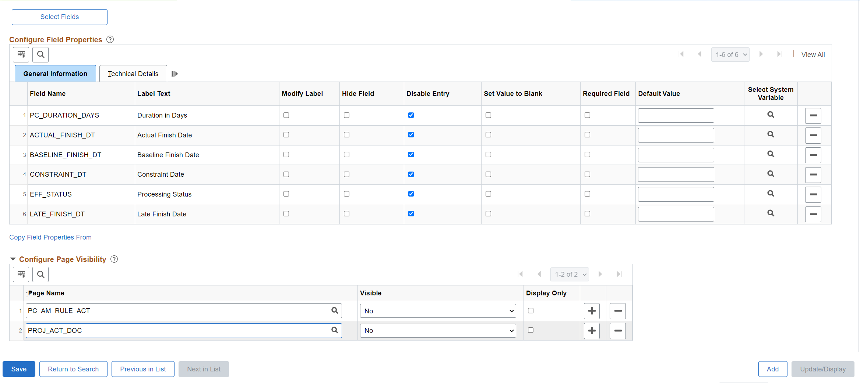Viewport: 860px width, 385px height.
Task: Look up system variable for LATE_FINISH_DT
Action: pos(771,213)
